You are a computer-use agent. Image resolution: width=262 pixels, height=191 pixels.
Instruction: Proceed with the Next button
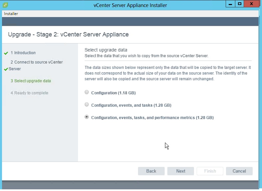click(181, 171)
